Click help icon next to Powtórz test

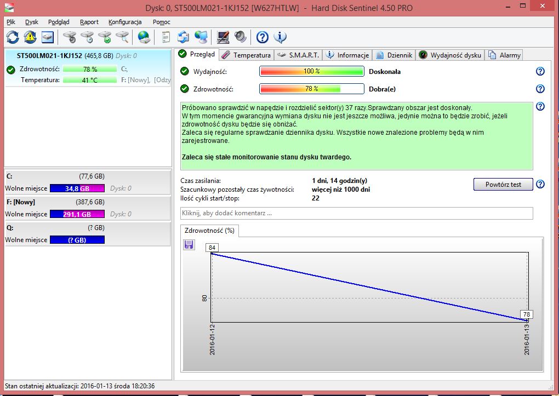pos(540,184)
